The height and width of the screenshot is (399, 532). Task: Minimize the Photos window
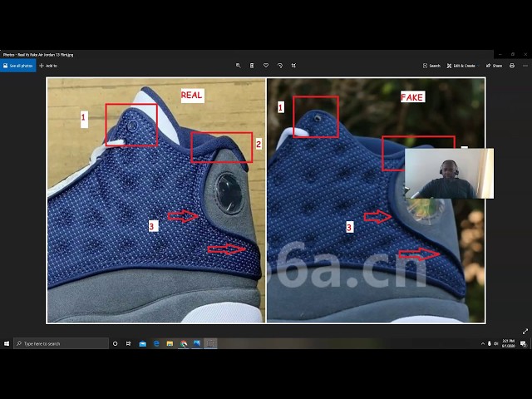click(x=500, y=54)
